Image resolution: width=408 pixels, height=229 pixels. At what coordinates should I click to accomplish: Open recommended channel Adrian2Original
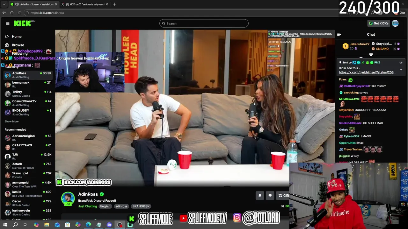28,138
